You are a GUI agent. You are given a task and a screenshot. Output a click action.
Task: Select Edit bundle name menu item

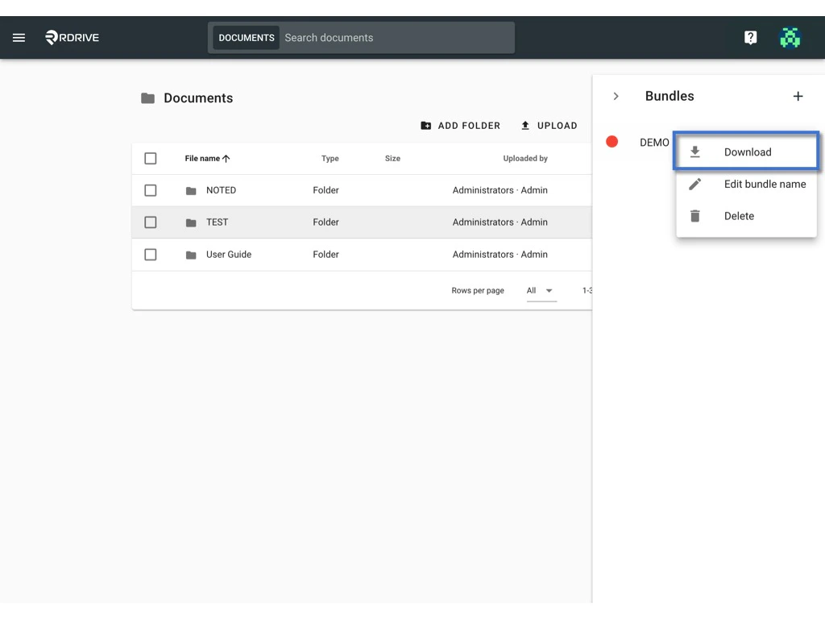746,184
